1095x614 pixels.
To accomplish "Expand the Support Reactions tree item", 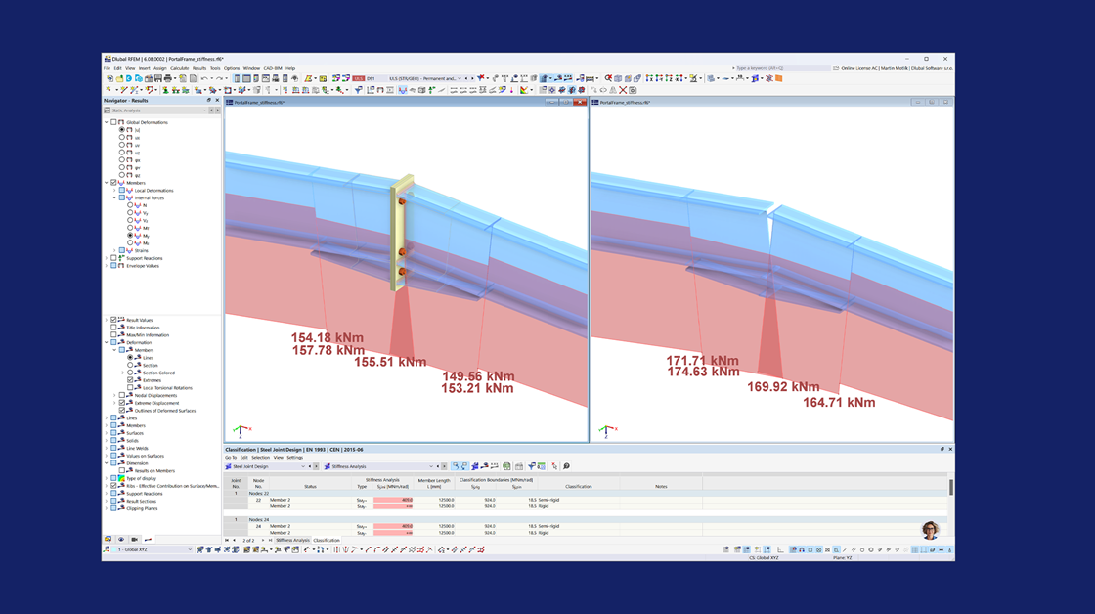I will pos(105,258).
